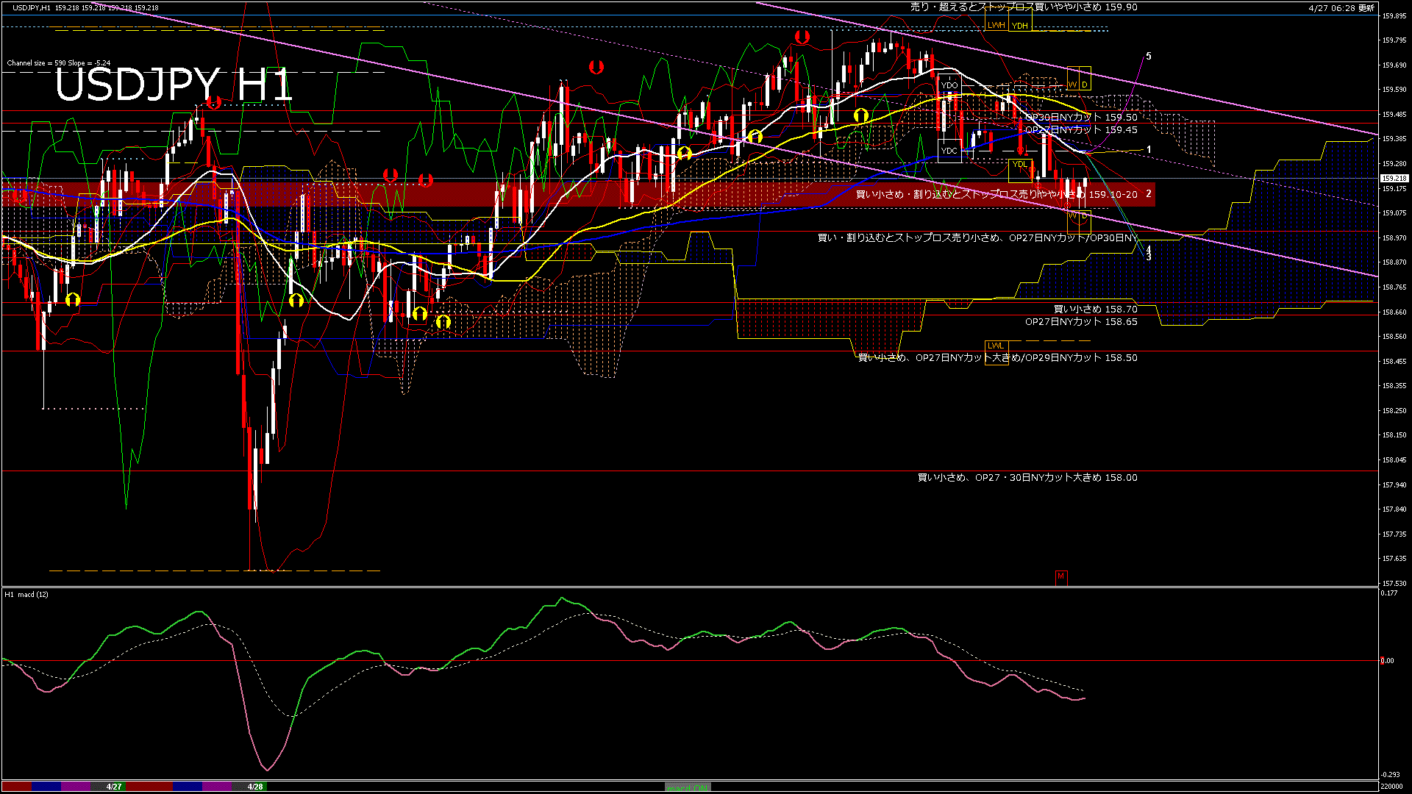Click the red down-arrow signal left of the LWH label
The width and height of the screenshot is (1412, 794).
pos(802,36)
